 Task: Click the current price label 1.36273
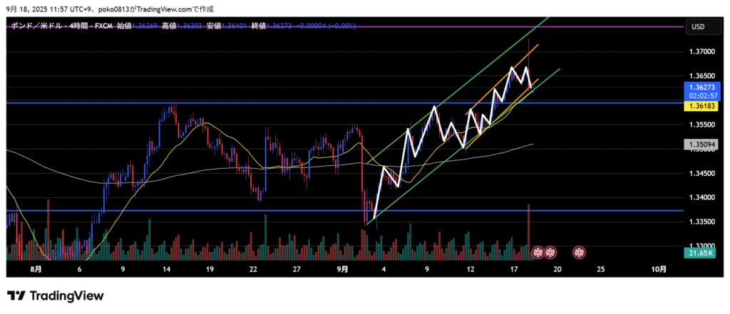[x=699, y=87]
